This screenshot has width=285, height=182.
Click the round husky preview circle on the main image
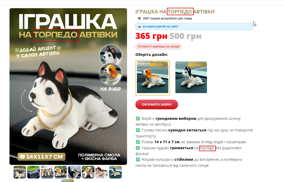tap(111, 54)
